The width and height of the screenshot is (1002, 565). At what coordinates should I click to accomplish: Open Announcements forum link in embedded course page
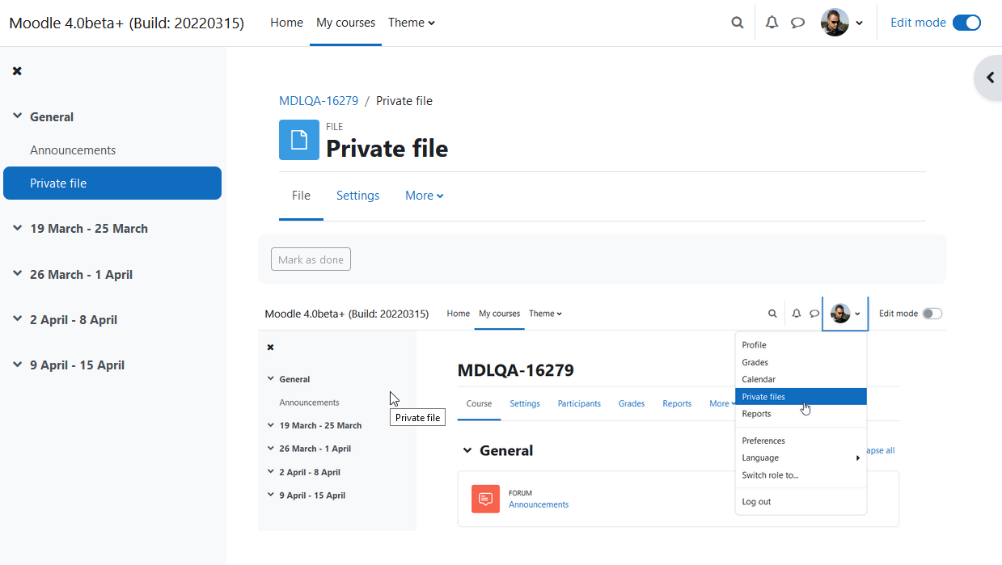(x=539, y=504)
